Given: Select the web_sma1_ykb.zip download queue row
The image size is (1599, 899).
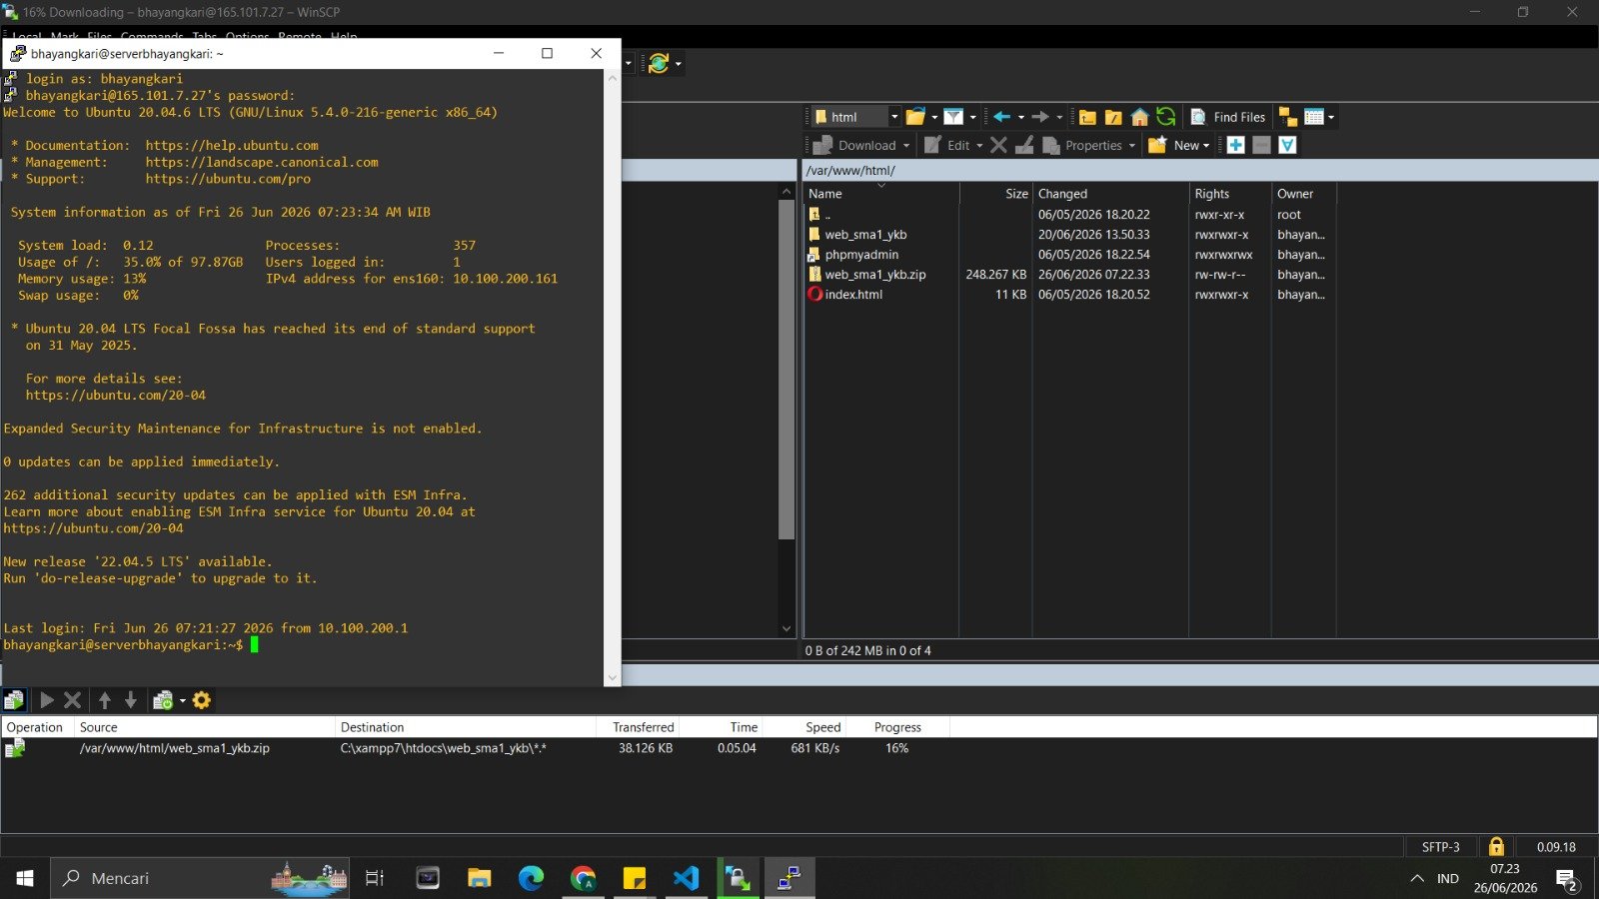Looking at the screenshot, I should tap(475, 748).
